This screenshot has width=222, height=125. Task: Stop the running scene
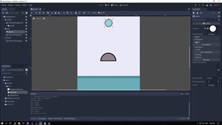point(203,5)
